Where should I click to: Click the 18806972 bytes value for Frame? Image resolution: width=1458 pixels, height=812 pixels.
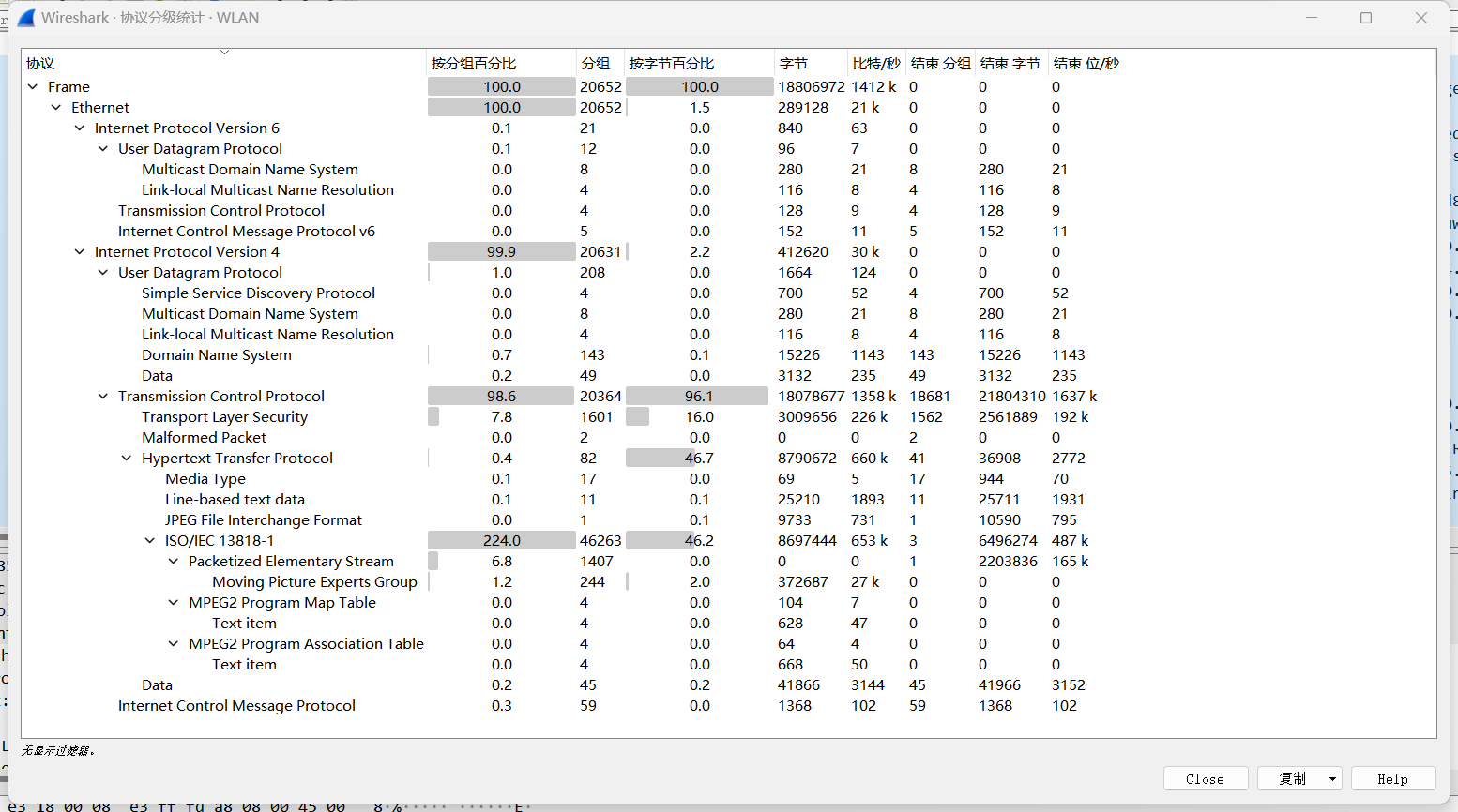coord(812,87)
